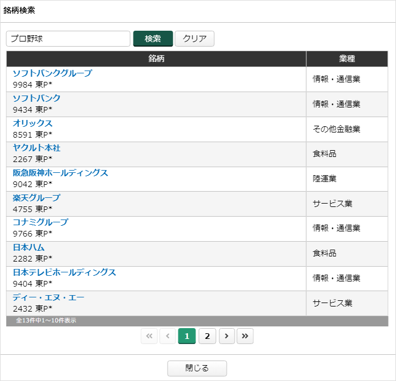This screenshot has width=396, height=381.
Task: Click the previous page arrow
Action: coord(168,336)
